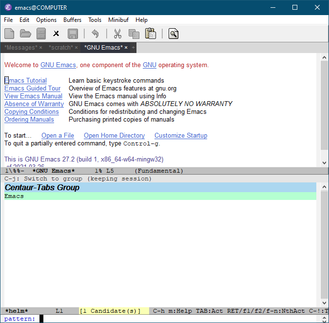329x323 pixels.
Task: Click the GNU Emacs 27.2 version text
Action: coord(84,159)
